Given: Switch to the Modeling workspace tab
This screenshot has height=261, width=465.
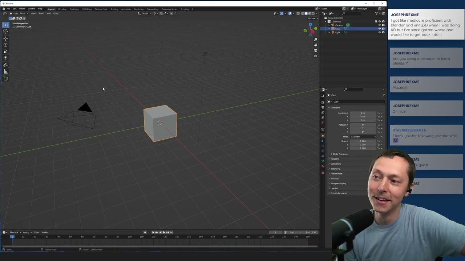Looking at the screenshot, I should [62, 9].
